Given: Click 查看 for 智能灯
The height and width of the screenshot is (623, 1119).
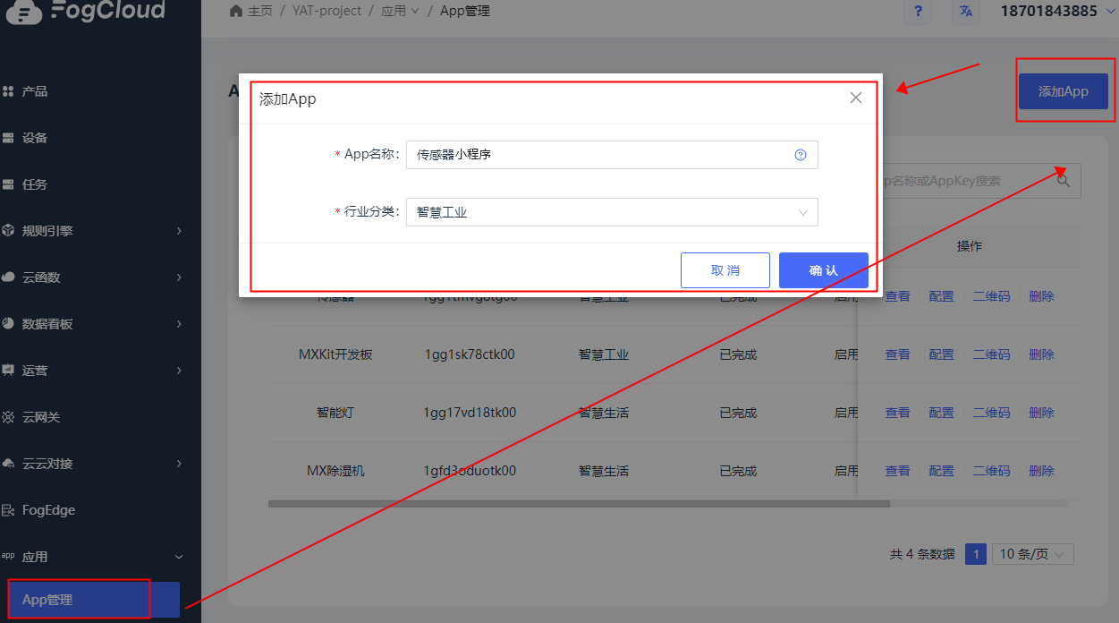Looking at the screenshot, I should click(x=897, y=413).
